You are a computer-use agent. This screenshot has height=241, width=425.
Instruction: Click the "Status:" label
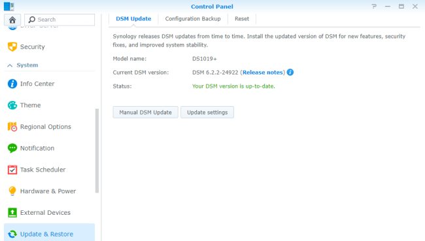coord(122,86)
